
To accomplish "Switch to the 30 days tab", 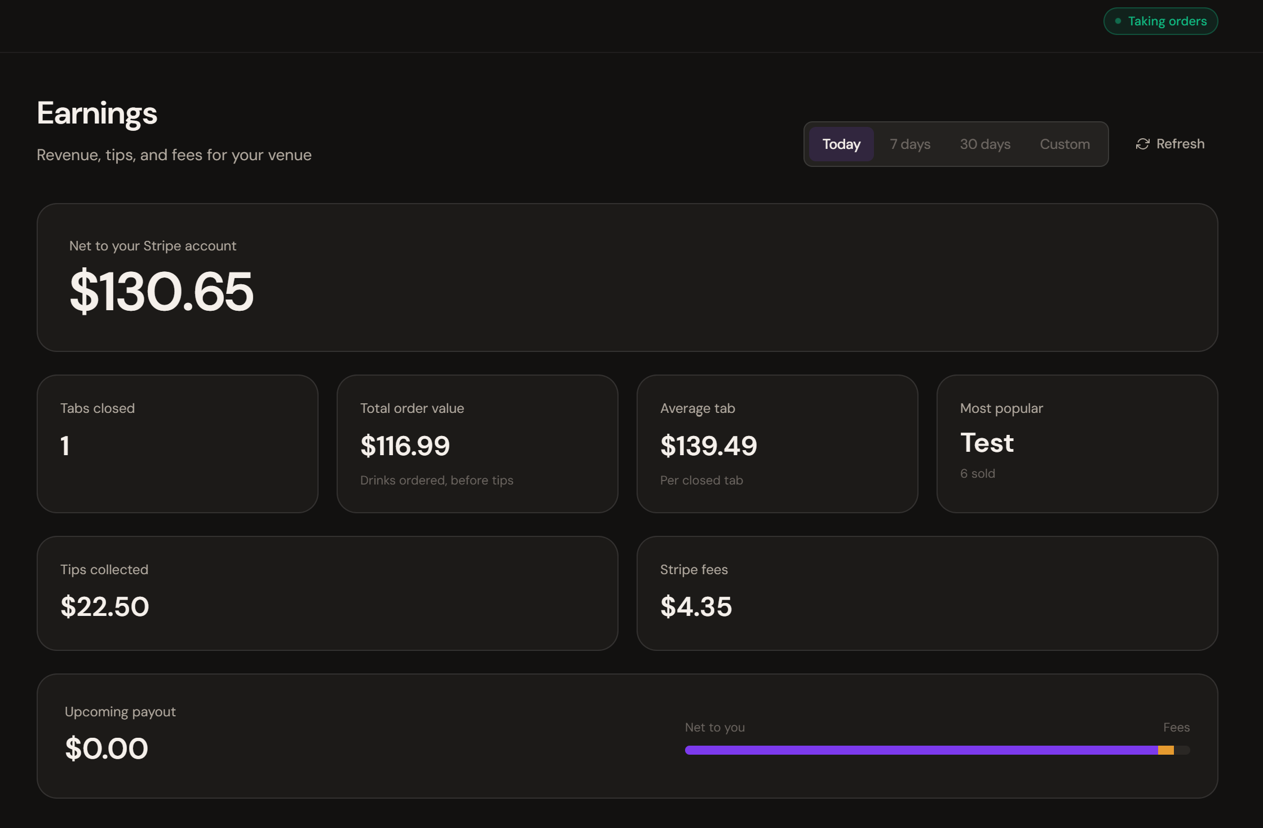I will (985, 144).
